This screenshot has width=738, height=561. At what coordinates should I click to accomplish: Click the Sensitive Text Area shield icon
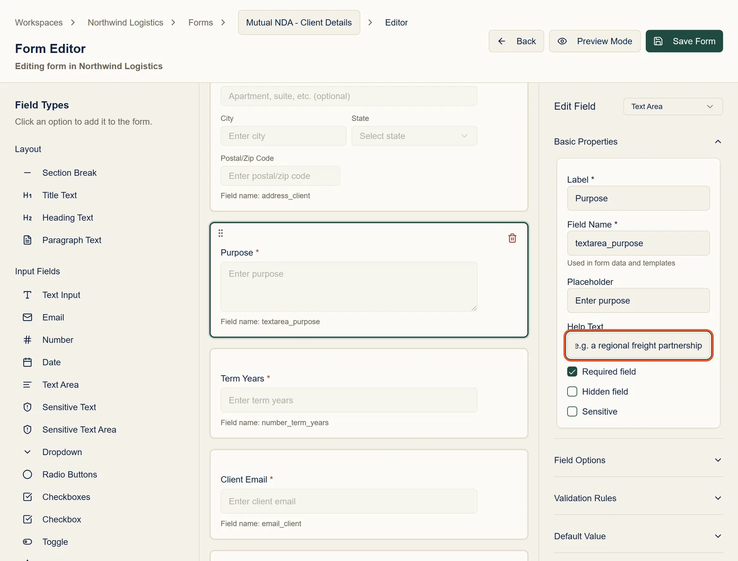pyautogui.click(x=28, y=430)
